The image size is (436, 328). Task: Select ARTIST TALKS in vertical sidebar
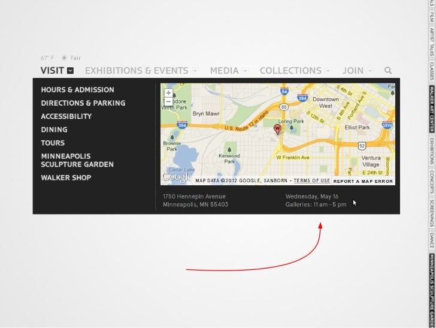(x=432, y=42)
